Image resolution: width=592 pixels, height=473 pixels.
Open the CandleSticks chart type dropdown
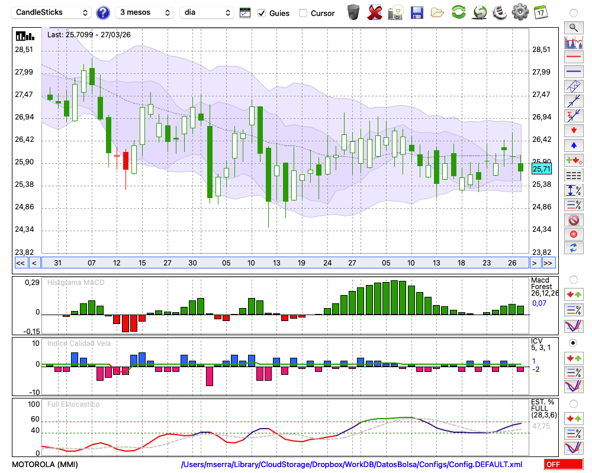pos(52,12)
